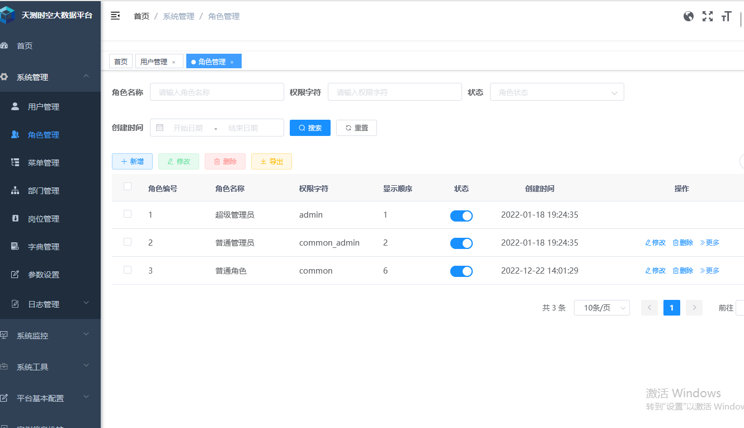The height and width of the screenshot is (428, 744).
Task: Click 系统管理 in the breadcrumb
Action: click(x=178, y=16)
